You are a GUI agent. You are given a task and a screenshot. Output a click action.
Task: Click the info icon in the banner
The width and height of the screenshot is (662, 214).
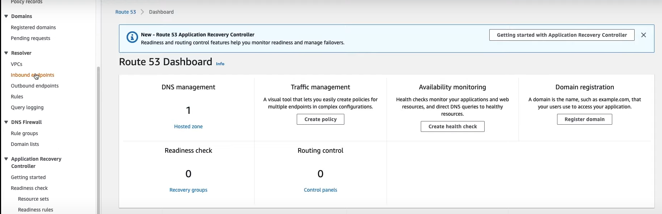[x=132, y=37]
